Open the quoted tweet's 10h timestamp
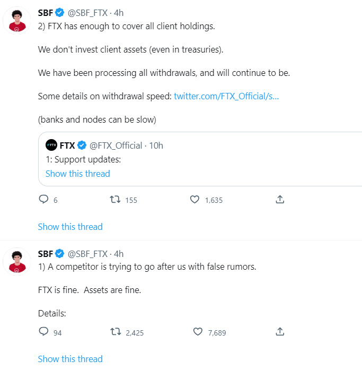Screen dimensions: 362x369 pyautogui.click(x=156, y=145)
